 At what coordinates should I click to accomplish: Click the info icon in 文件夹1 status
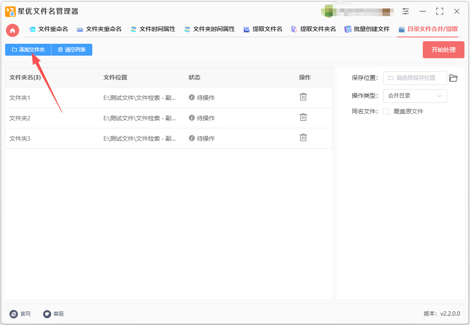(x=192, y=97)
